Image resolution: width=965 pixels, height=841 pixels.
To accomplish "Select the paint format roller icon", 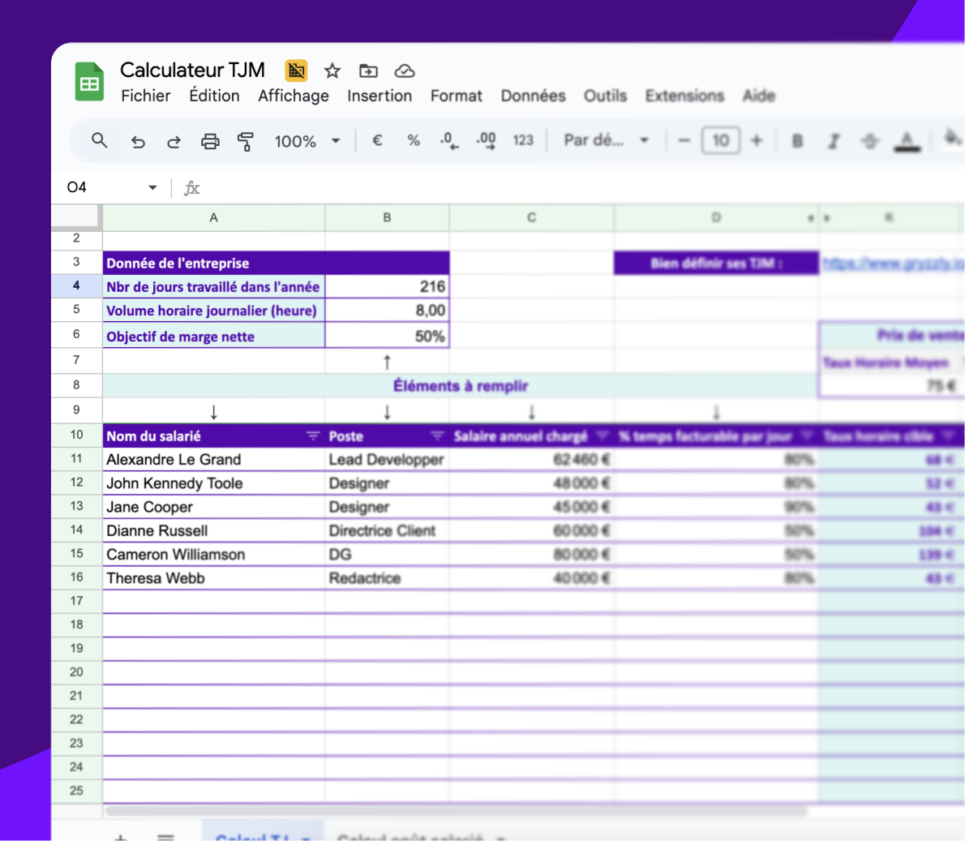I will click(x=245, y=141).
